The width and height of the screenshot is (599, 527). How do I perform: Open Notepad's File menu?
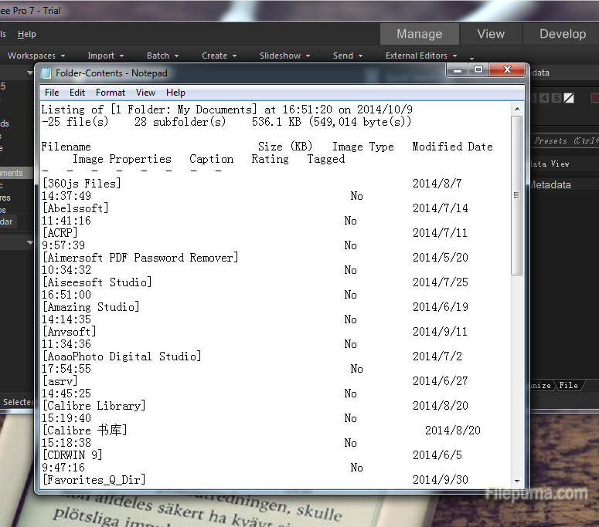52,93
